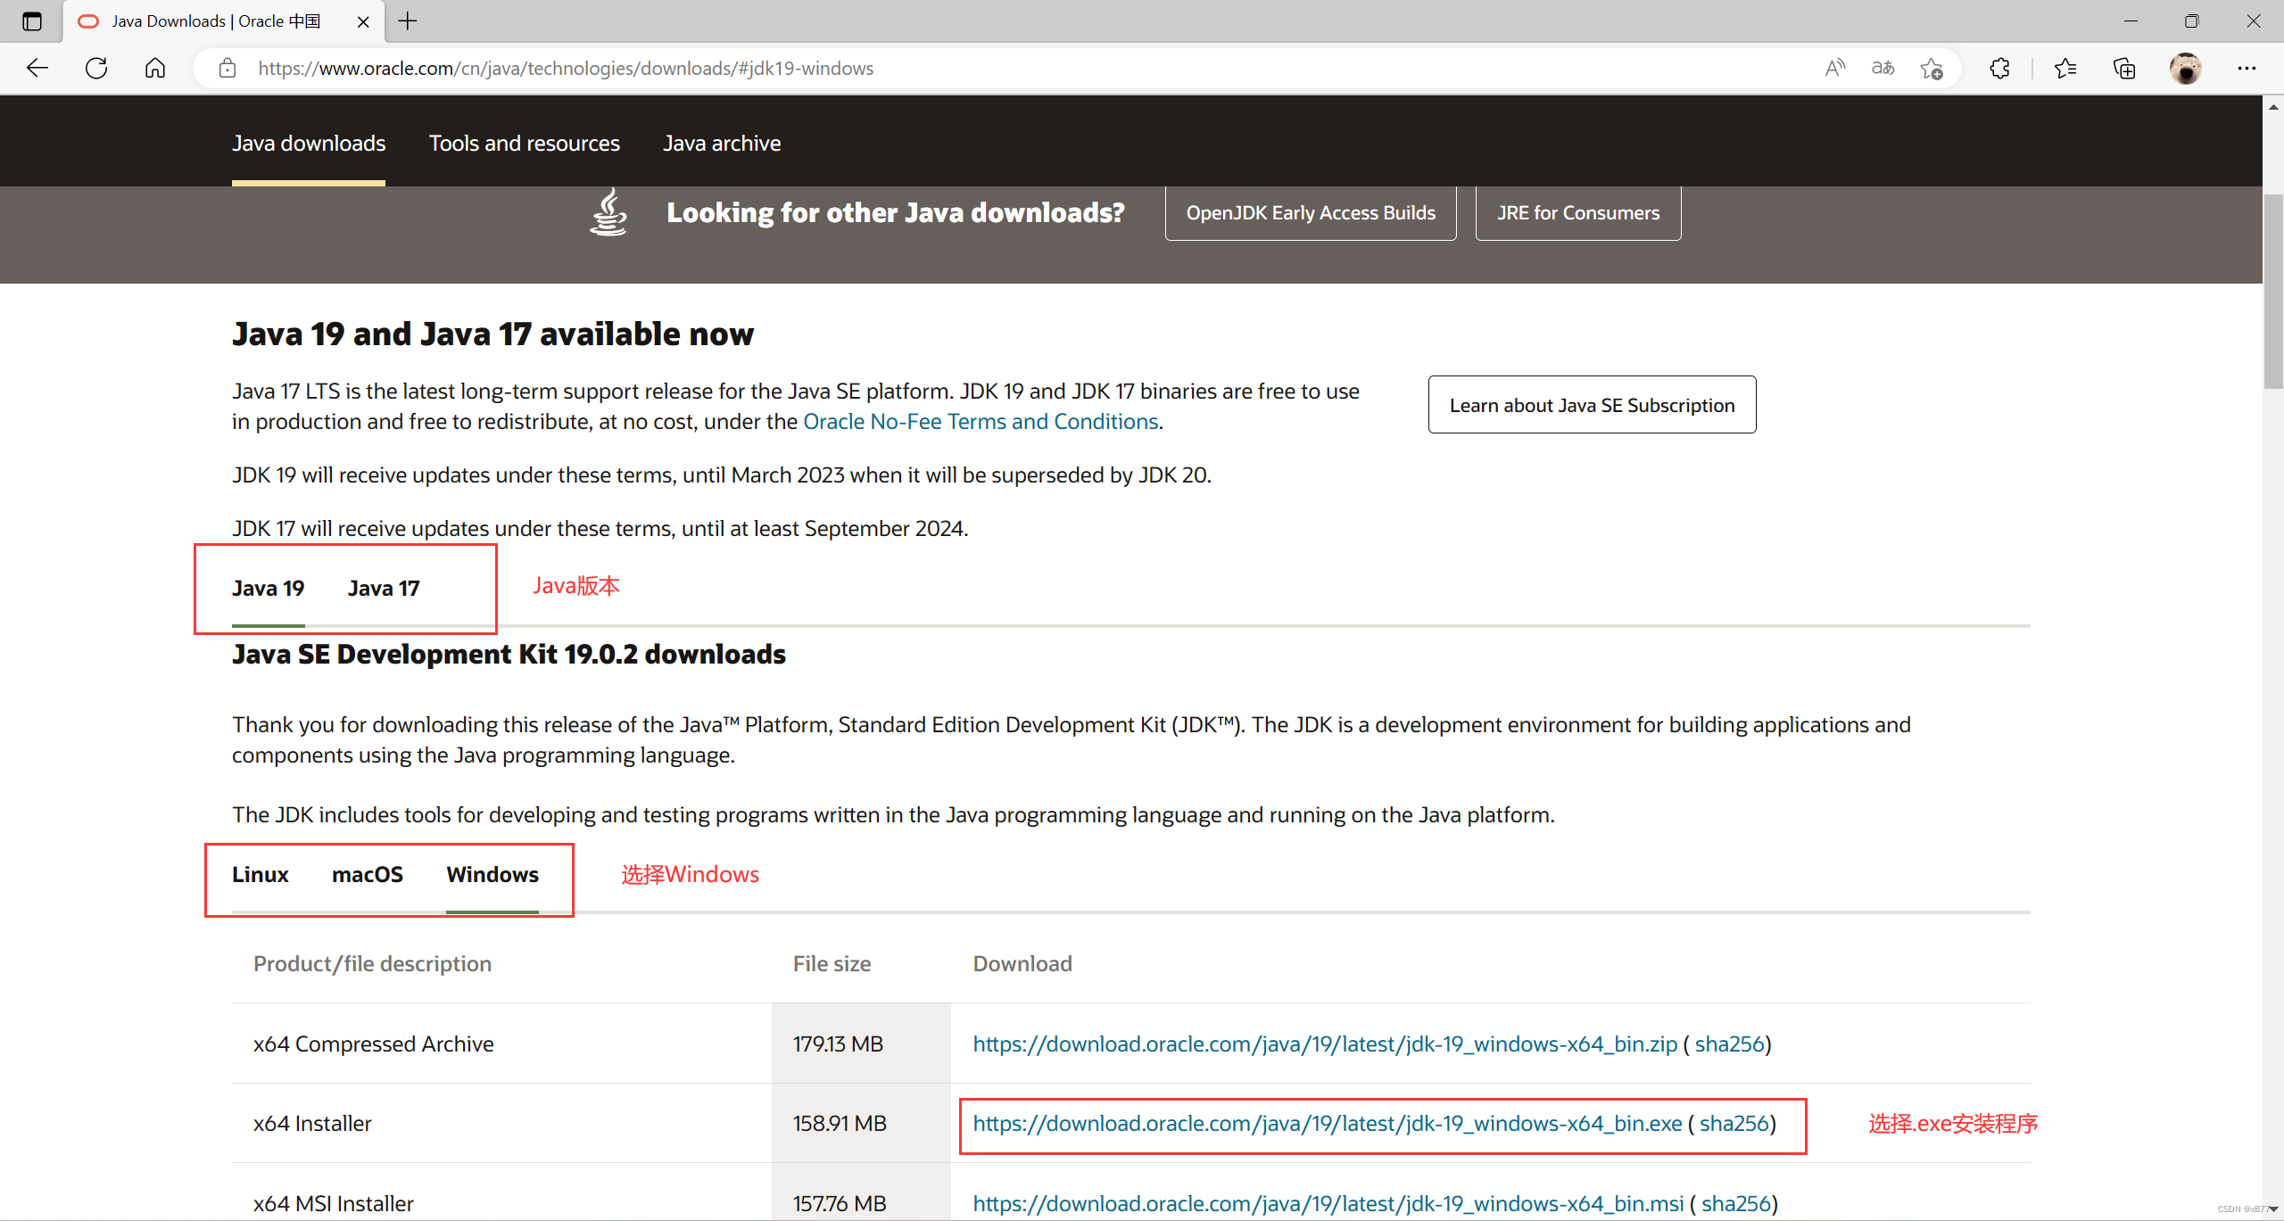The width and height of the screenshot is (2284, 1221).
Task: Open Java archive navigation item
Action: pos(721,144)
